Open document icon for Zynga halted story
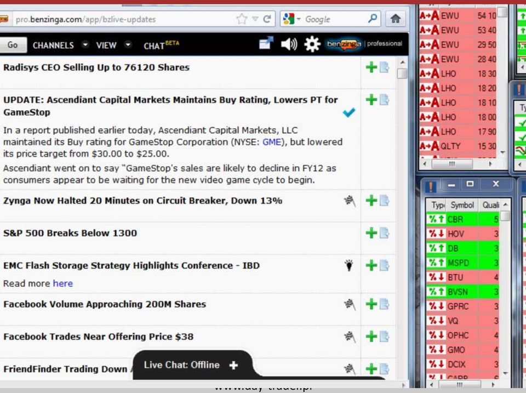 click(x=385, y=201)
